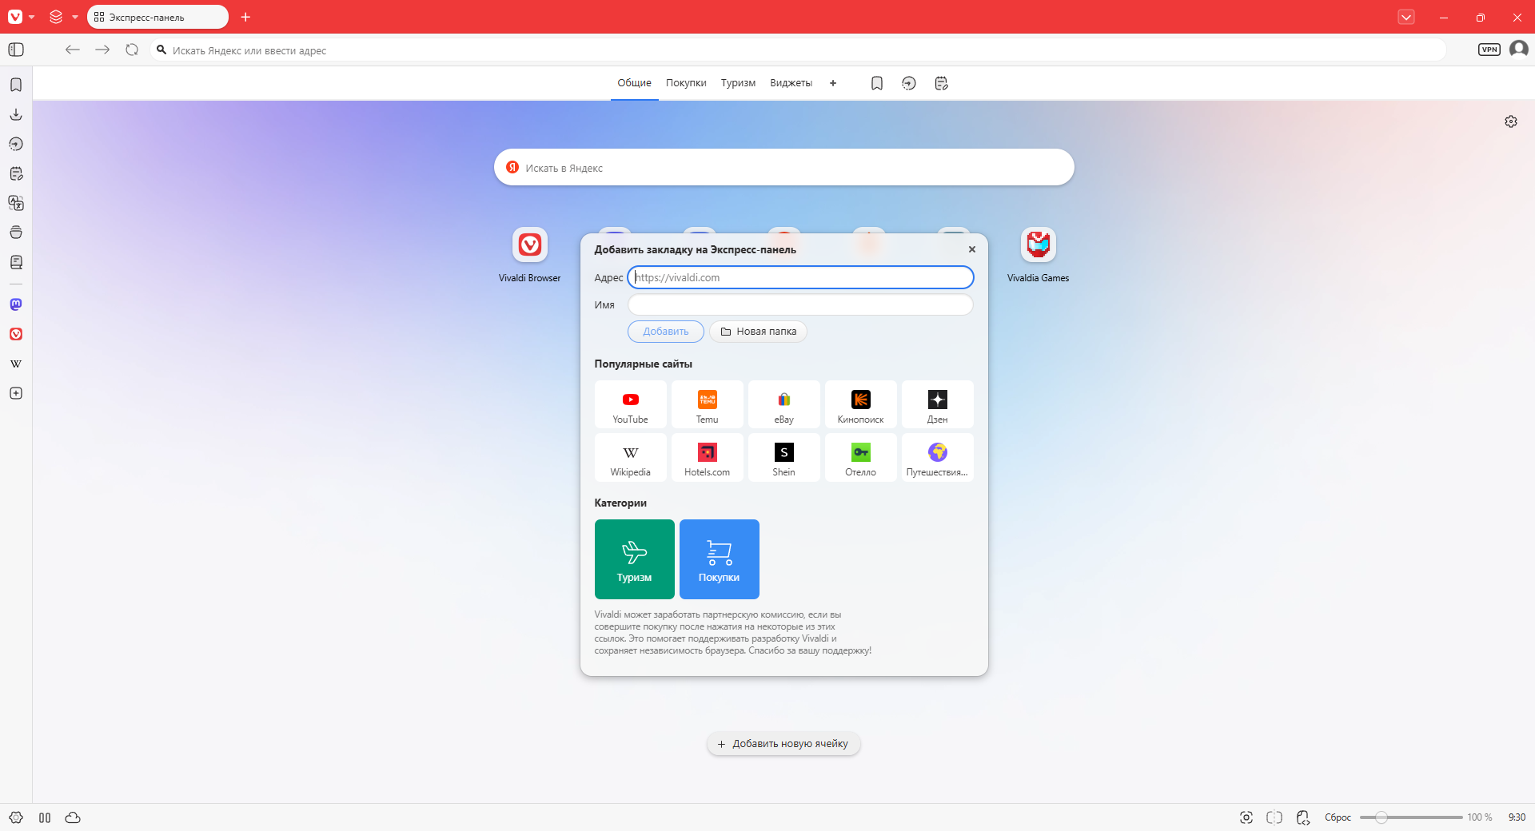
Task: Add Отелло from popular sites
Action: 861,457
